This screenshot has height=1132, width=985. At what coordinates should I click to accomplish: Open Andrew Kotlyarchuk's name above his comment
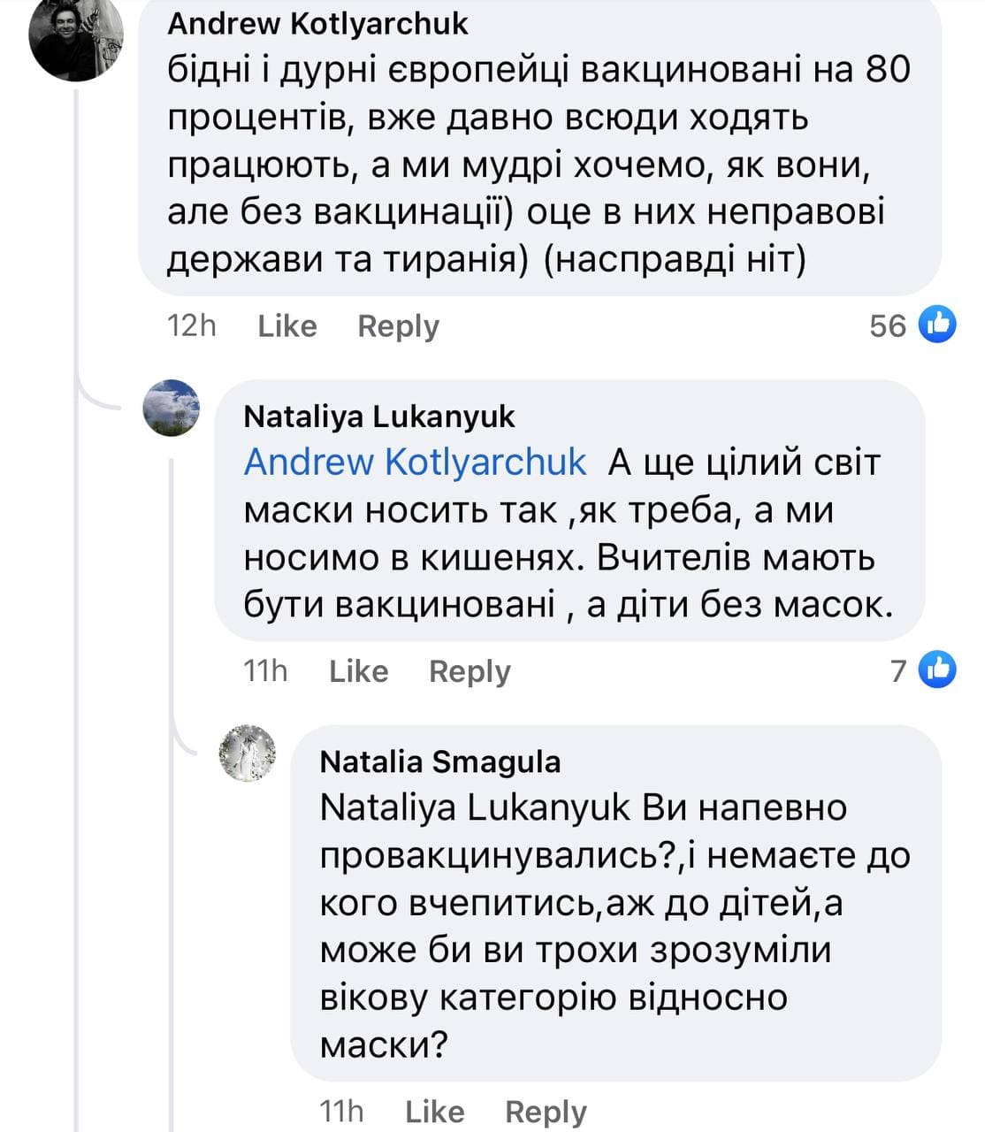(x=317, y=24)
